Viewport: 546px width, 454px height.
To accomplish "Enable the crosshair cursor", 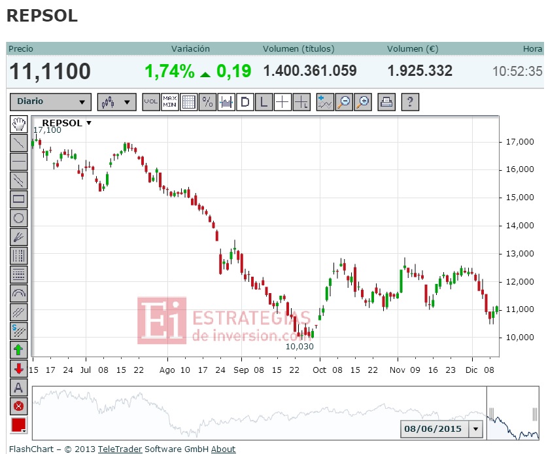I will (x=282, y=102).
